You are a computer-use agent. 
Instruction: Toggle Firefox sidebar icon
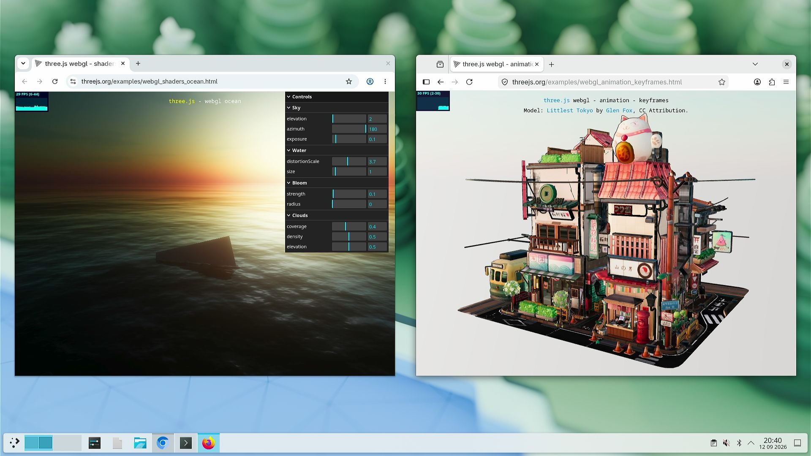click(426, 82)
